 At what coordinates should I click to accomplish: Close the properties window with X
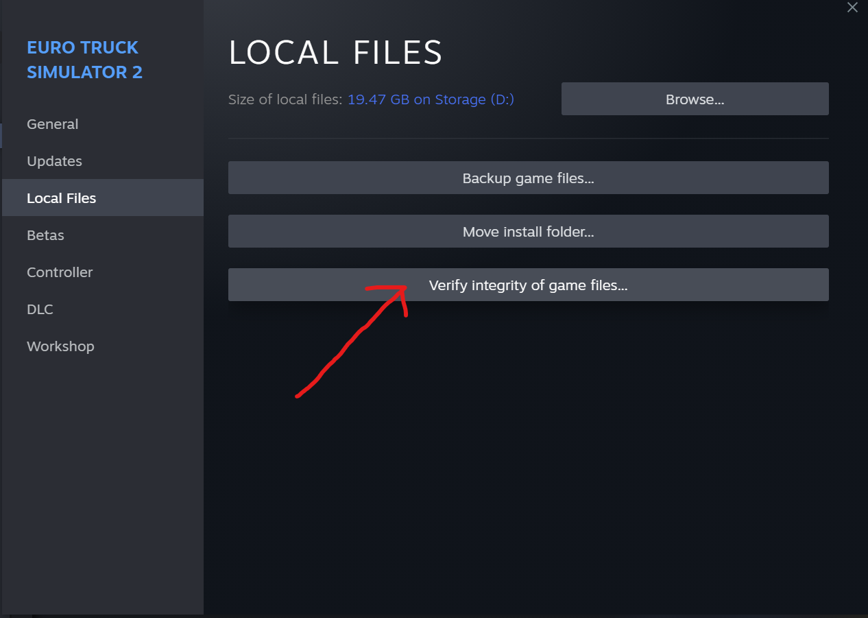(852, 8)
